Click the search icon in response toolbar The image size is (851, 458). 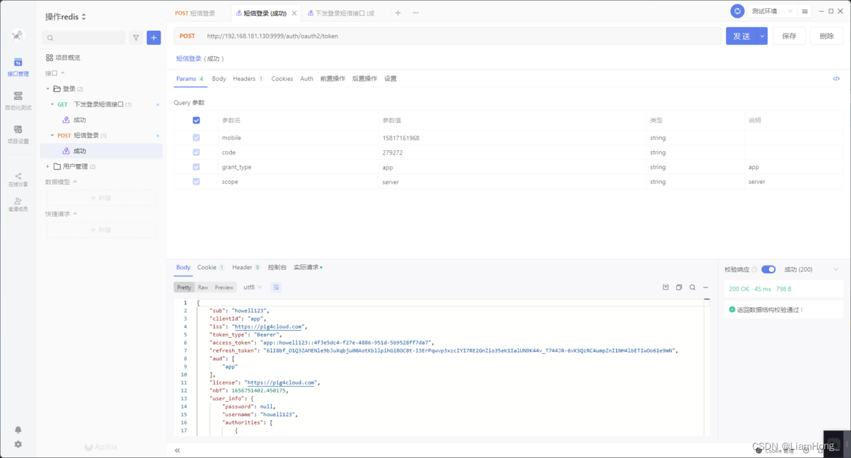click(x=692, y=287)
